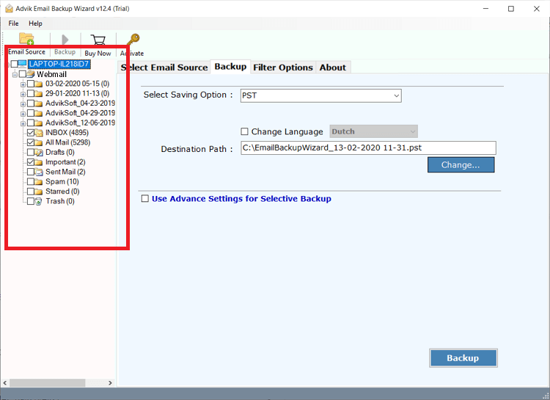This screenshot has width=550, height=400.
Task: Switch to Select Email Source tab
Action: pyautogui.click(x=164, y=68)
